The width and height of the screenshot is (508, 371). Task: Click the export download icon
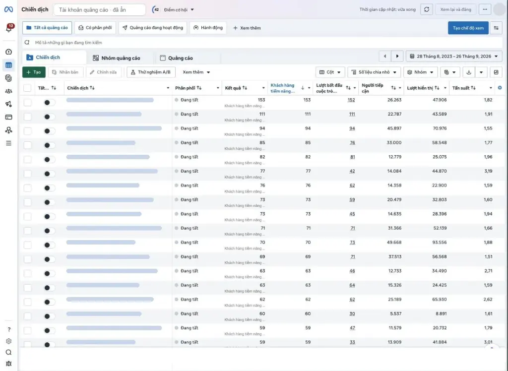click(469, 72)
